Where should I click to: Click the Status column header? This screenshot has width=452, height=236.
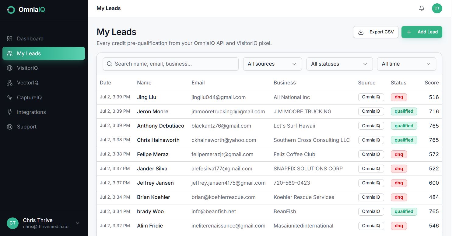pyautogui.click(x=398, y=83)
